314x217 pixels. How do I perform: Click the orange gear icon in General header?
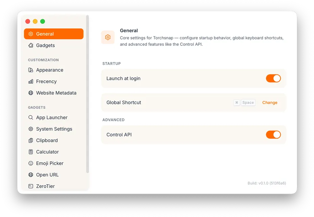[x=108, y=37]
